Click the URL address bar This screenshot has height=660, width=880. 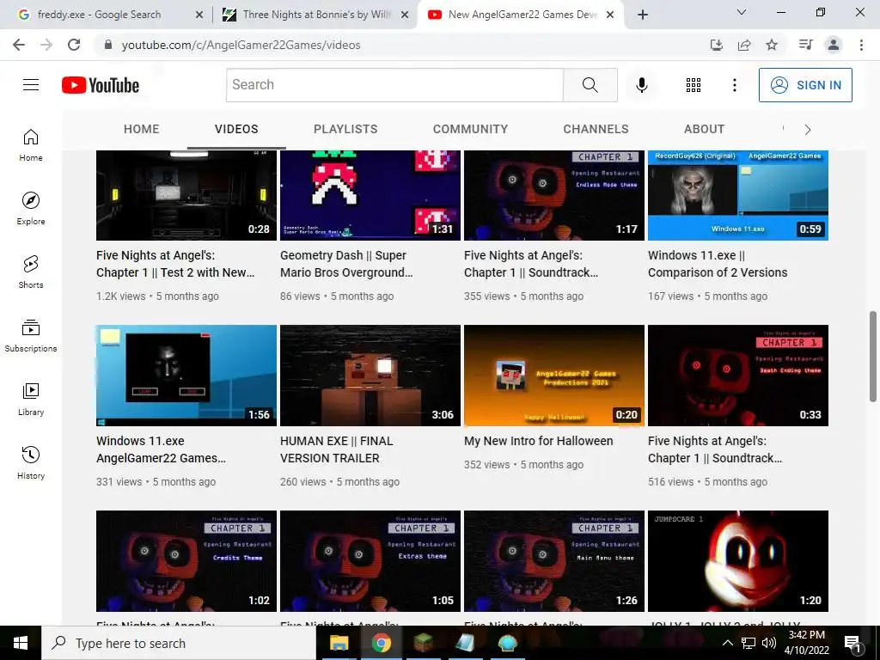(x=401, y=45)
